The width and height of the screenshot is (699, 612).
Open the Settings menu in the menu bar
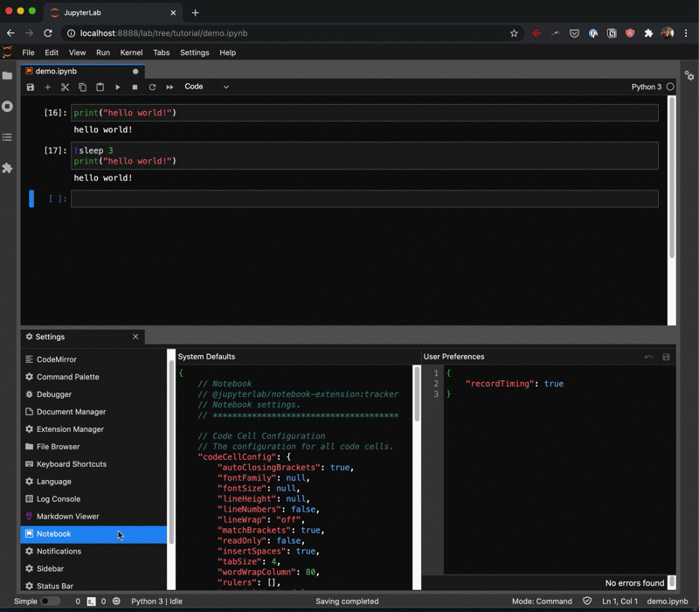[x=194, y=52]
